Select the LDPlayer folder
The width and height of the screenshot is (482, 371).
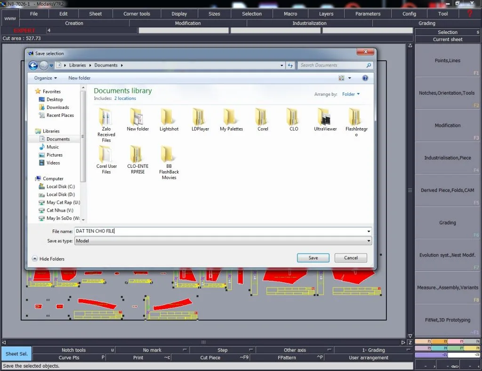(200, 119)
